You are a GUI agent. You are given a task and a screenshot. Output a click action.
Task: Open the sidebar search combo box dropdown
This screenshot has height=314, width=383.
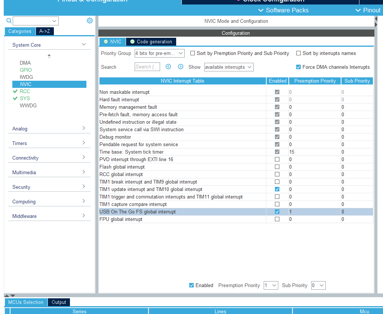coord(54,21)
